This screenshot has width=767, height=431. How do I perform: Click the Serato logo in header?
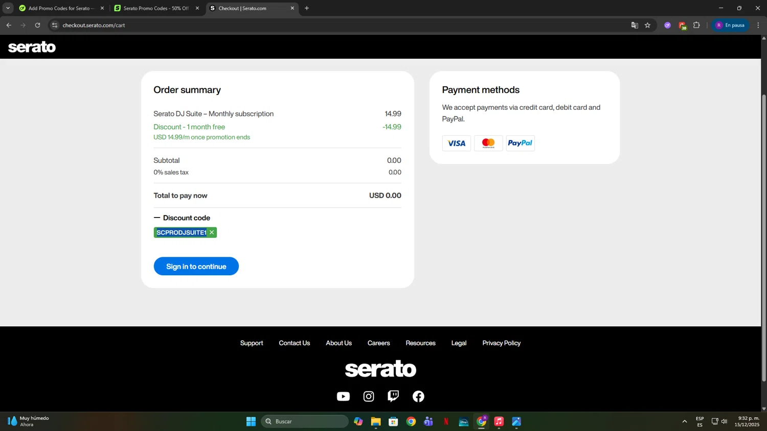[32, 47]
